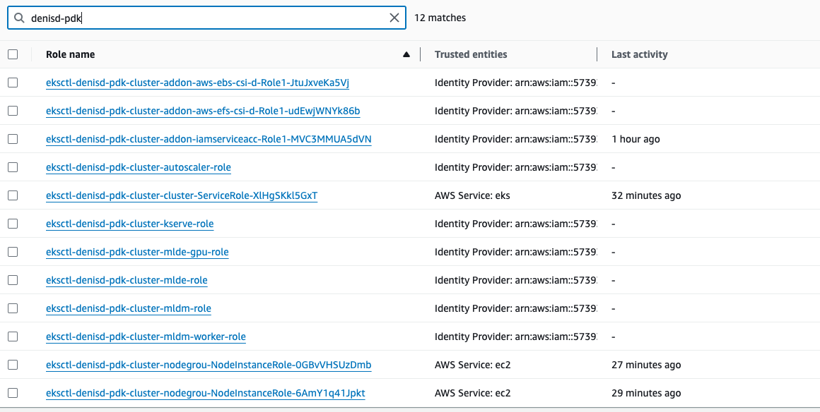Tick the kserve-role row checkbox
Image resolution: width=820 pixels, height=412 pixels.
[x=13, y=224]
